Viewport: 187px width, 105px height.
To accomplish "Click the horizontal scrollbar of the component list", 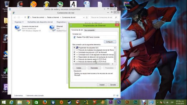I will [x=92, y=64].
